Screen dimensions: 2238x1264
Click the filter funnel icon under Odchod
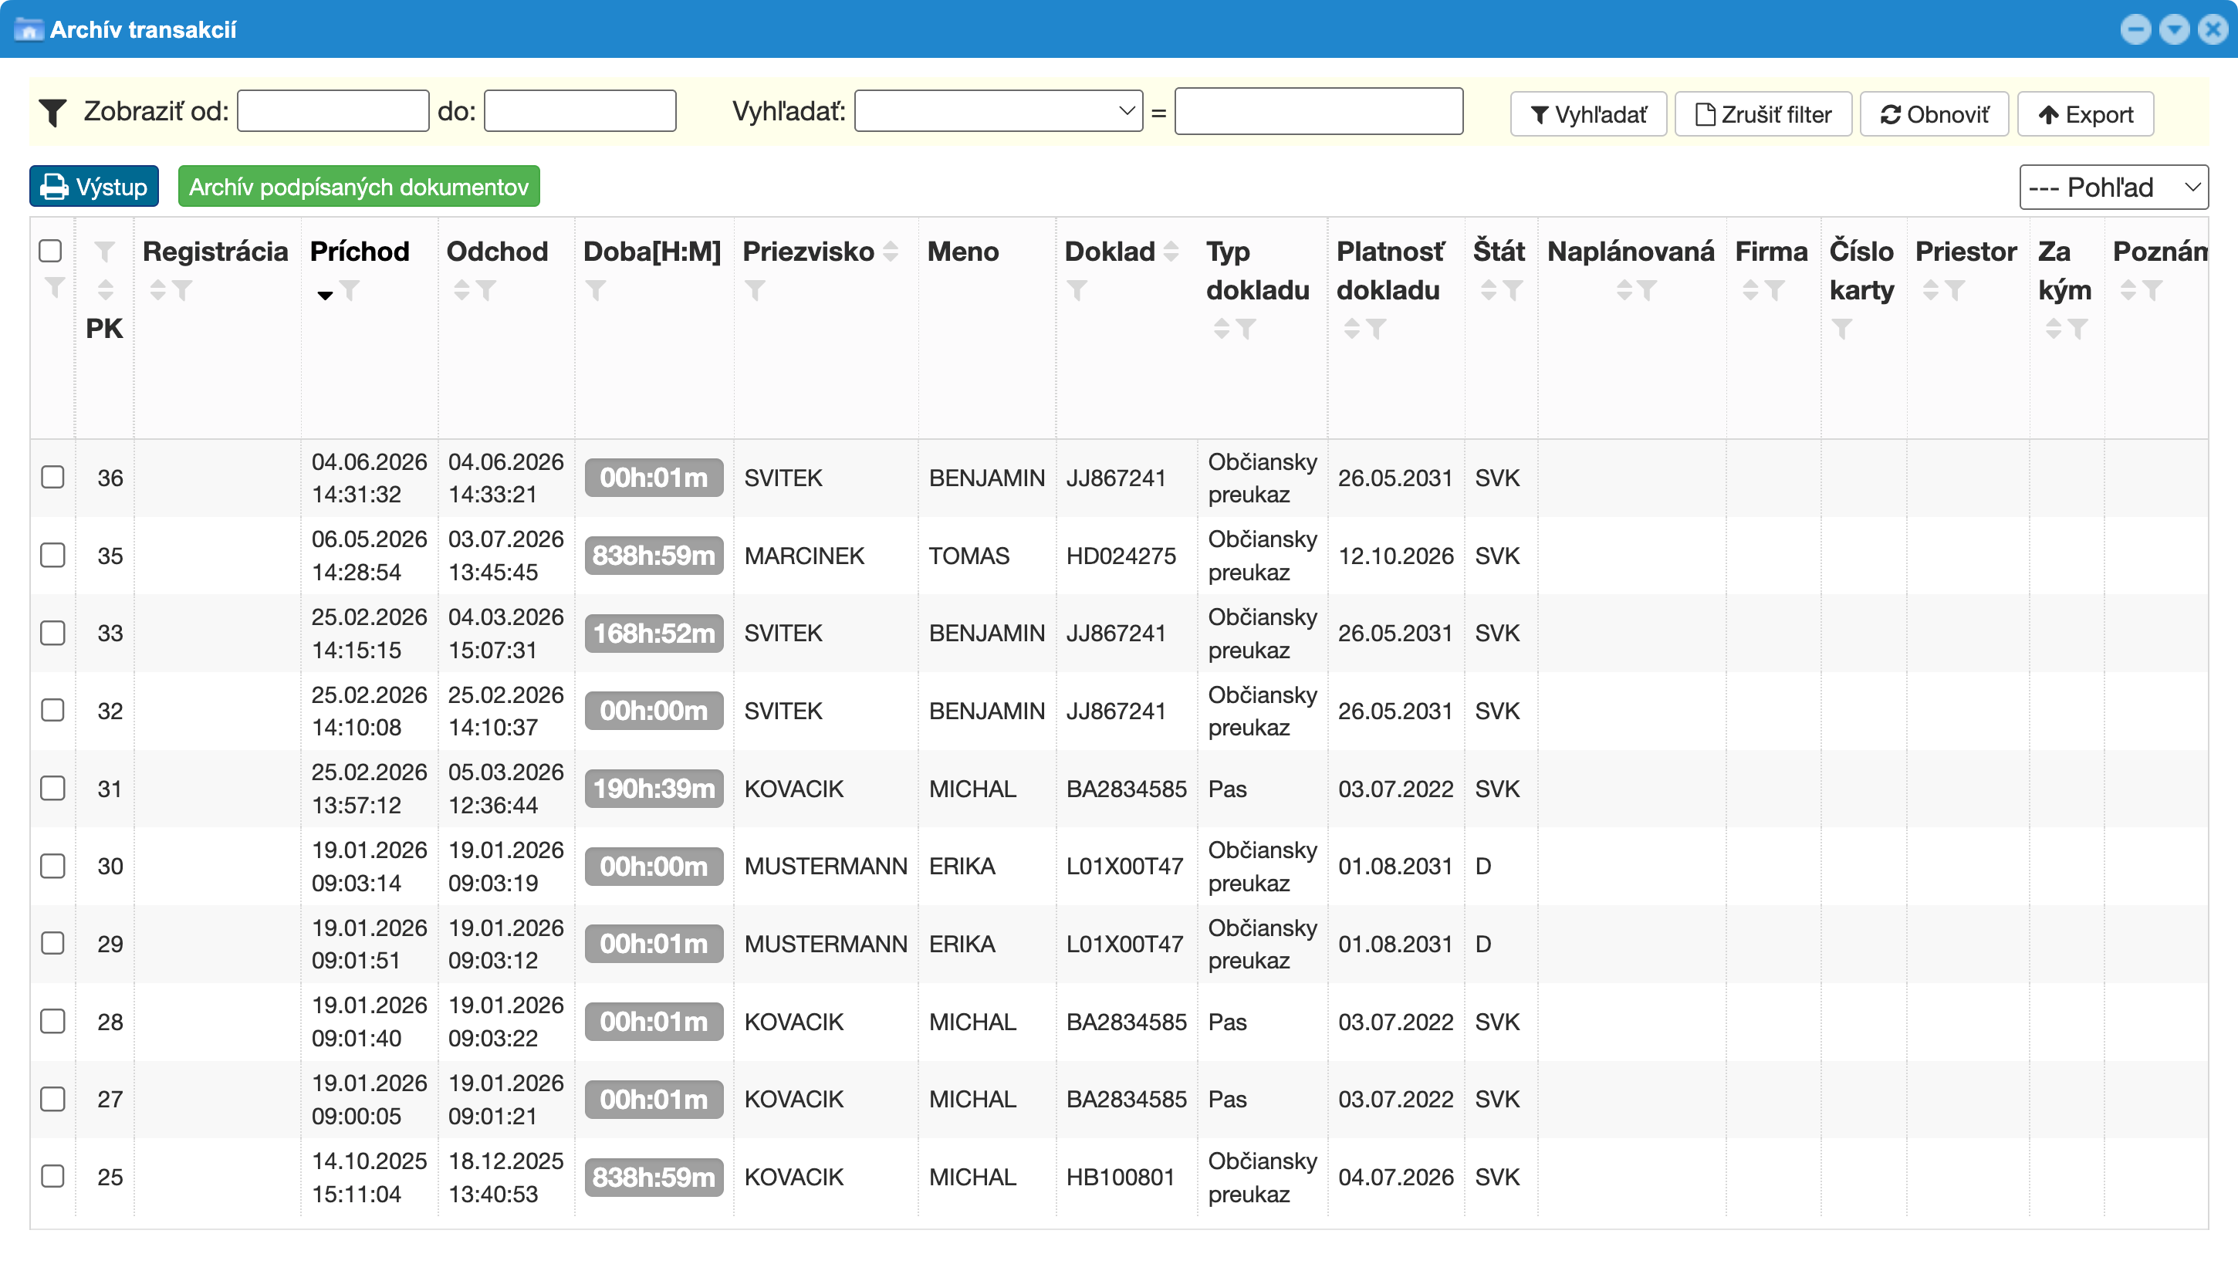pos(486,290)
